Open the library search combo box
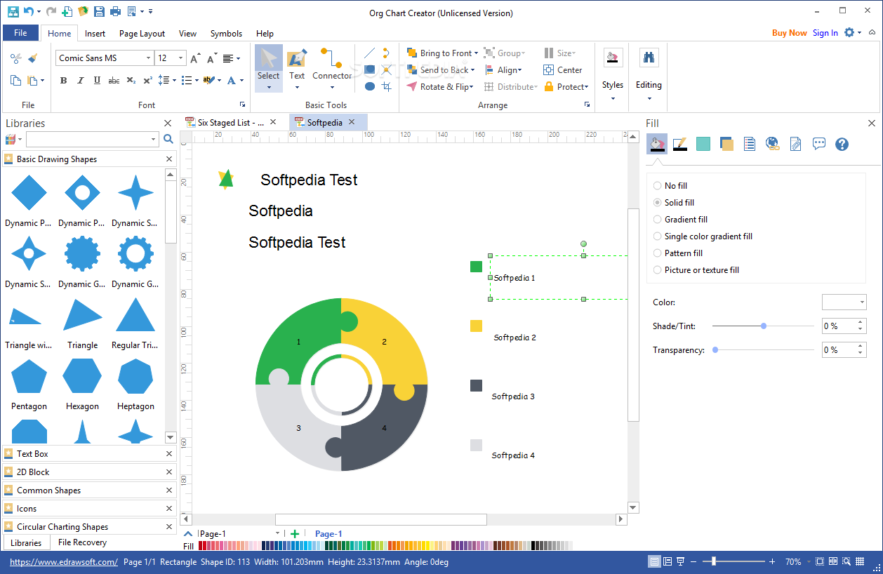This screenshot has width=883, height=574. point(92,139)
